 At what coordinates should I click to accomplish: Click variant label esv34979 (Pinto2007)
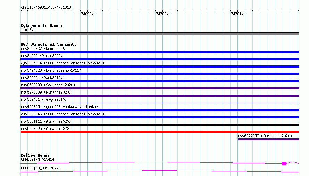click(x=42, y=56)
